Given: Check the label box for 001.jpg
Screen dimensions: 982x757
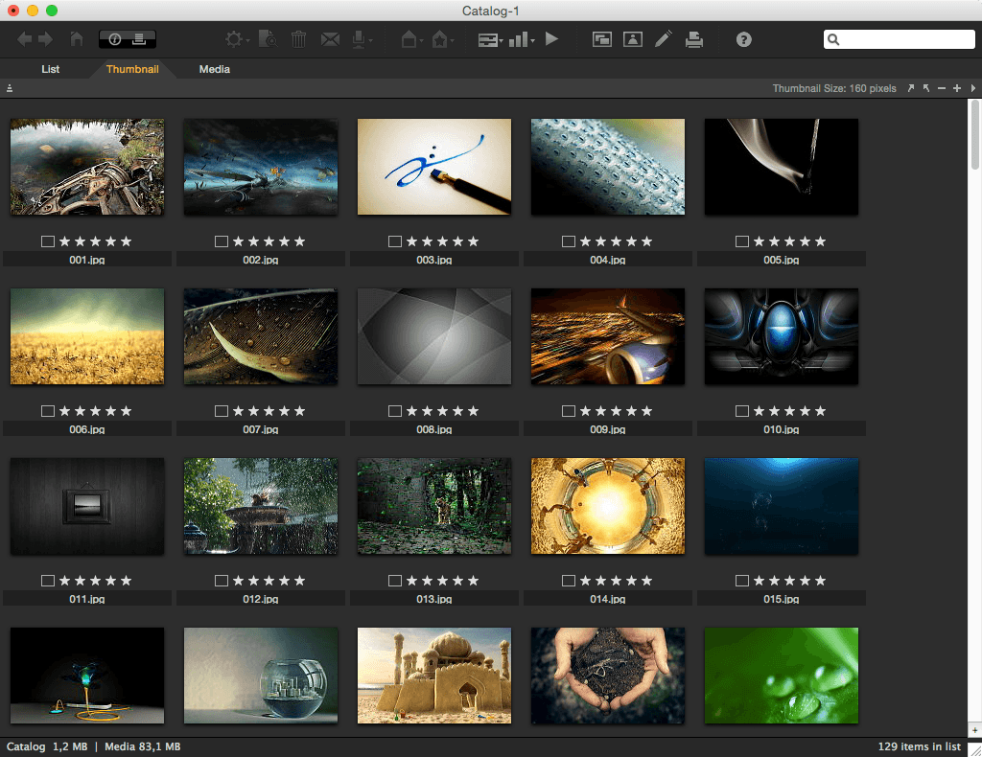Looking at the screenshot, I should [48, 241].
